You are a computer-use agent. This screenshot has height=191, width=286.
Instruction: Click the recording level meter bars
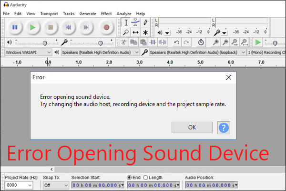[x=241, y=22]
